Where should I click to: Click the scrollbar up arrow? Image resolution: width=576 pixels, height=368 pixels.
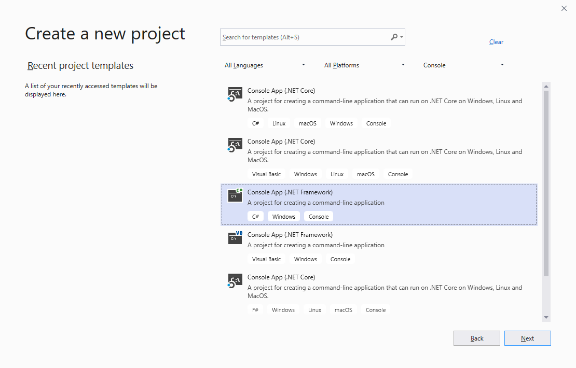[x=546, y=86]
